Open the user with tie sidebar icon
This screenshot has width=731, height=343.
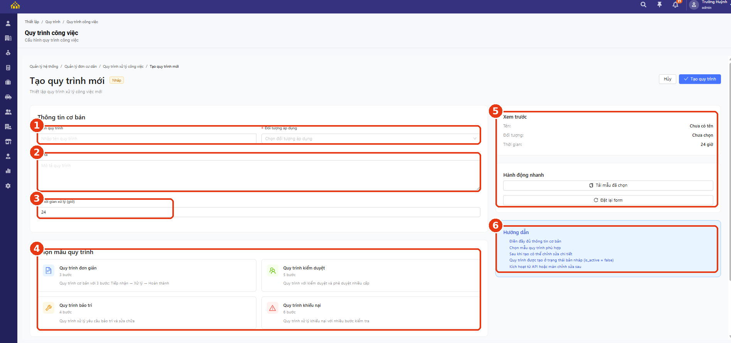tap(8, 156)
